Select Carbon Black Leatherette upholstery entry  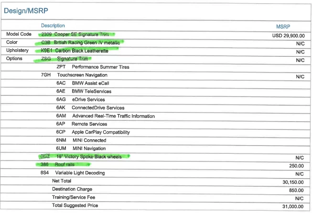82,51
